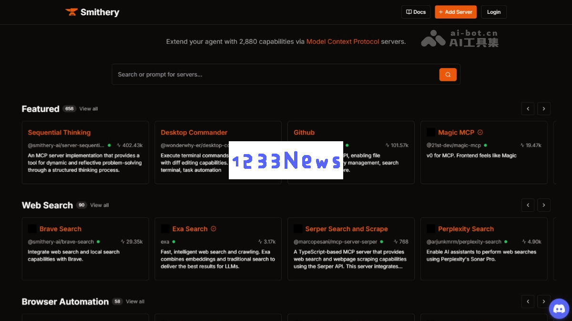Image resolution: width=572 pixels, height=321 pixels.
Task: Open the Exa Search server title
Action: coord(190,229)
